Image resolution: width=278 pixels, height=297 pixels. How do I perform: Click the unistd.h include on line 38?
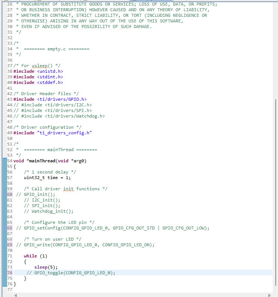click(50, 71)
